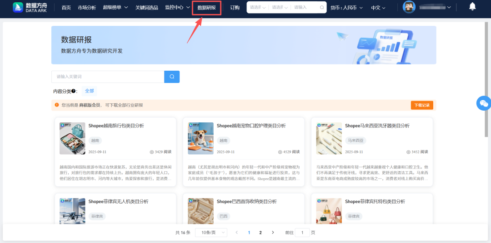This screenshot has height=243, width=491.
Task: Open first 请选择 dropdown in top search
Action: pyautogui.click(x=257, y=8)
